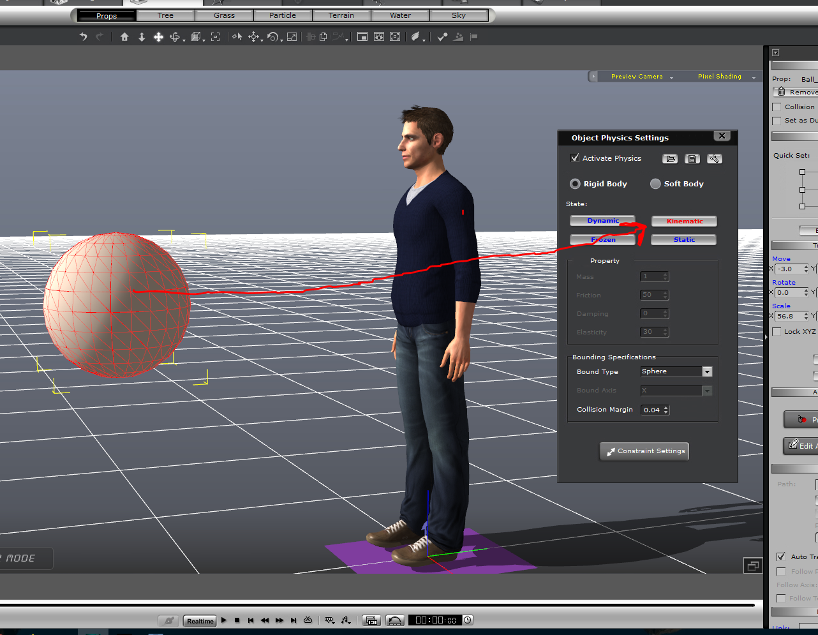Switch to the Props tab
The image size is (818, 635).
tap(107, 16)
